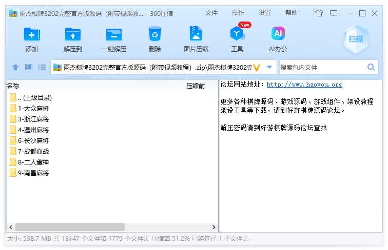Screen dimensions: 388x250
Task: Open the AI办公 icon
Action: pos(278,33)
